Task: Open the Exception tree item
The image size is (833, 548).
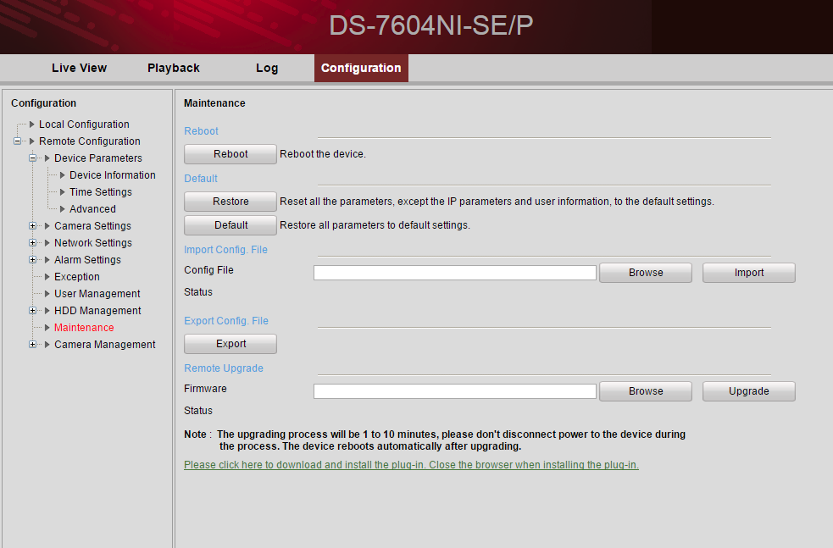Action: tap(77, 277)
